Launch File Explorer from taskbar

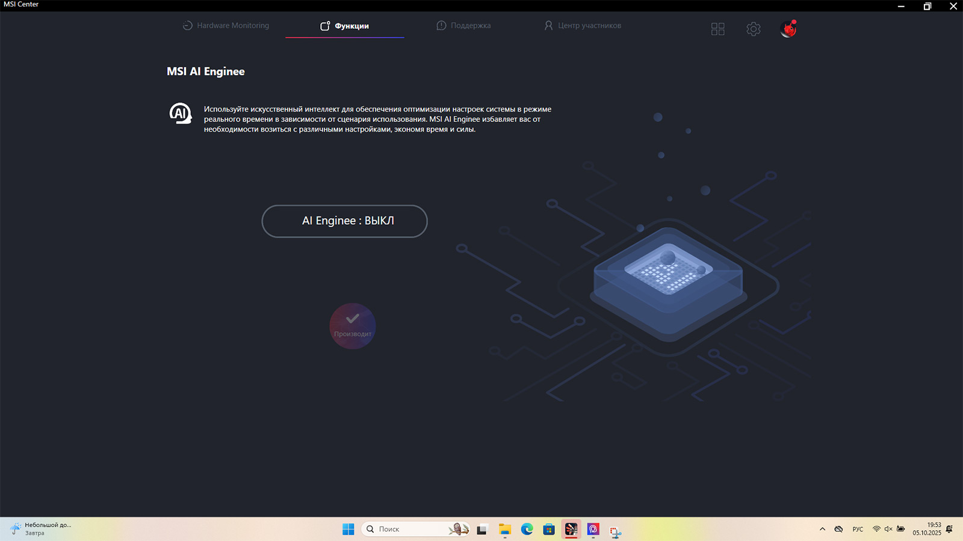click(504, 529)
